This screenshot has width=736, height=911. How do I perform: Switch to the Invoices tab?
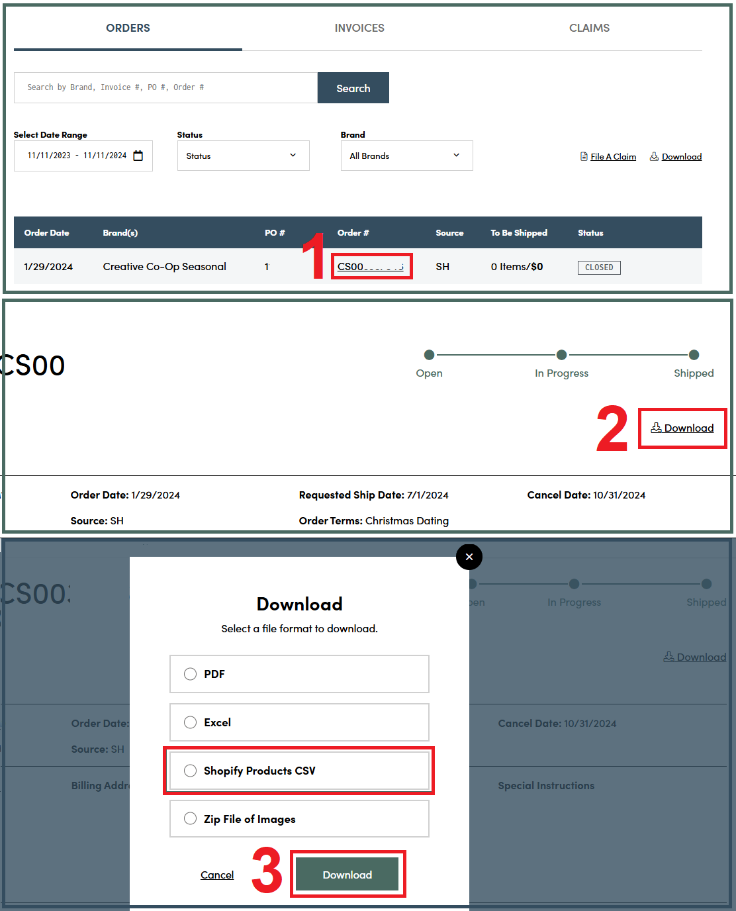click(359, 28)
